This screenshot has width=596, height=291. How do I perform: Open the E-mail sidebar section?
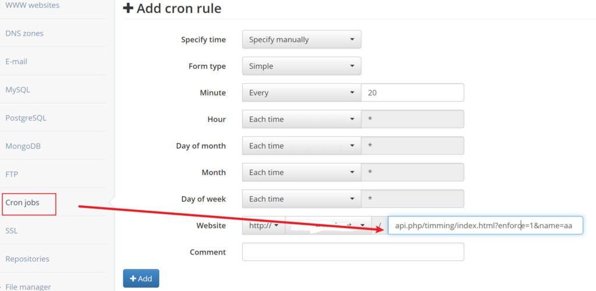pyautogui.click(x=16, y=61)
